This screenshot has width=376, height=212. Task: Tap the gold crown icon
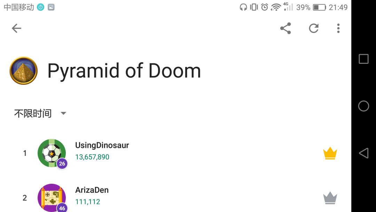[x=330, y=153]
